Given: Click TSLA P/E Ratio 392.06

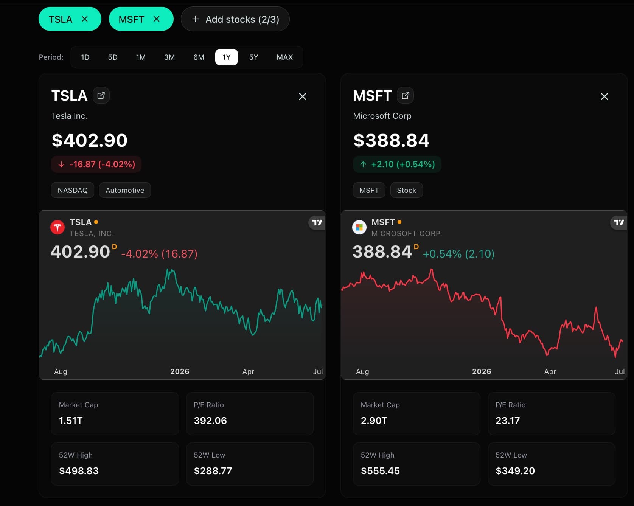Looking at the screenshot, I should 250,413.
